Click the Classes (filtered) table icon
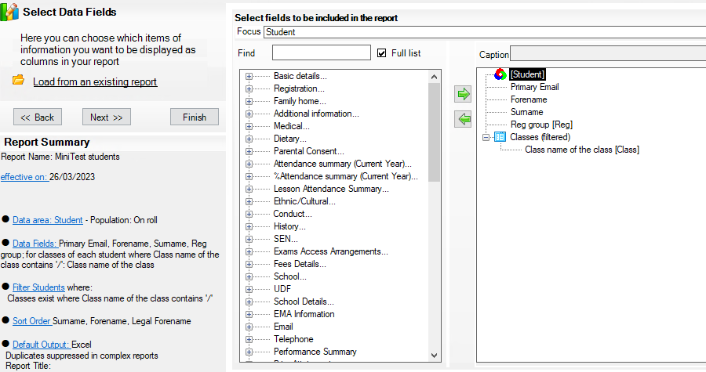This screenshot has width=706, height=372. point(500,136)
